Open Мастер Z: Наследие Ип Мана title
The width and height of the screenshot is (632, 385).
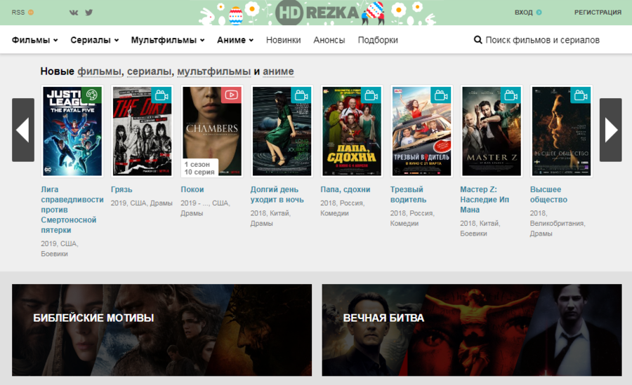(485, 199)
